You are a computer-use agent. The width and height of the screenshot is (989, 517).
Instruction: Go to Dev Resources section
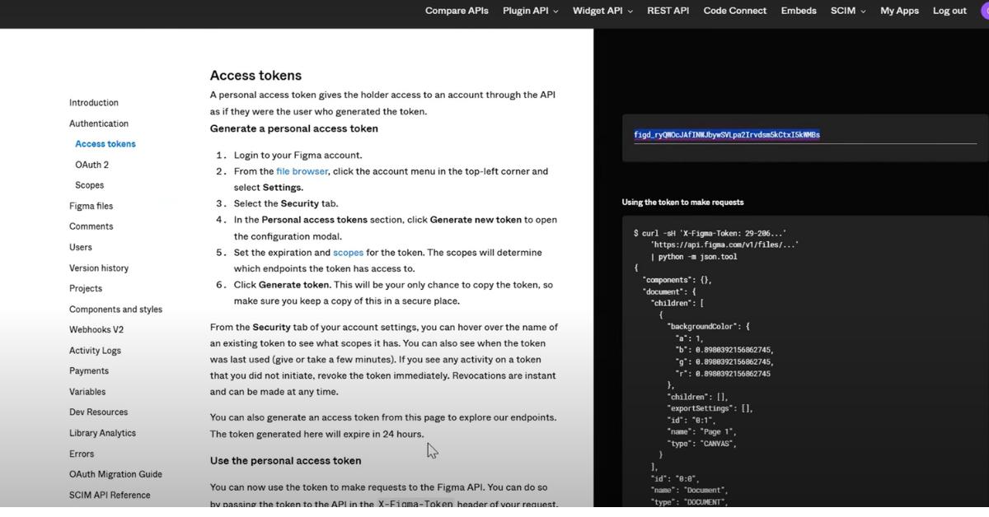point(98,412)
